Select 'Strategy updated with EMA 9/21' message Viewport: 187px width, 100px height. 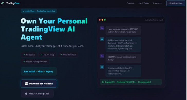coord(123,71)
